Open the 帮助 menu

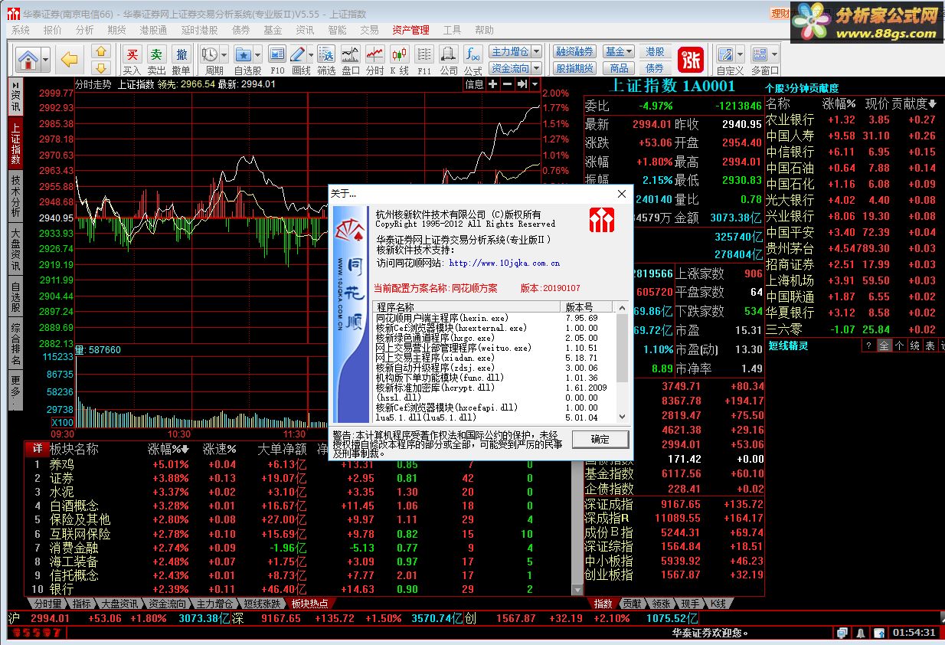[x=485, y=30]
